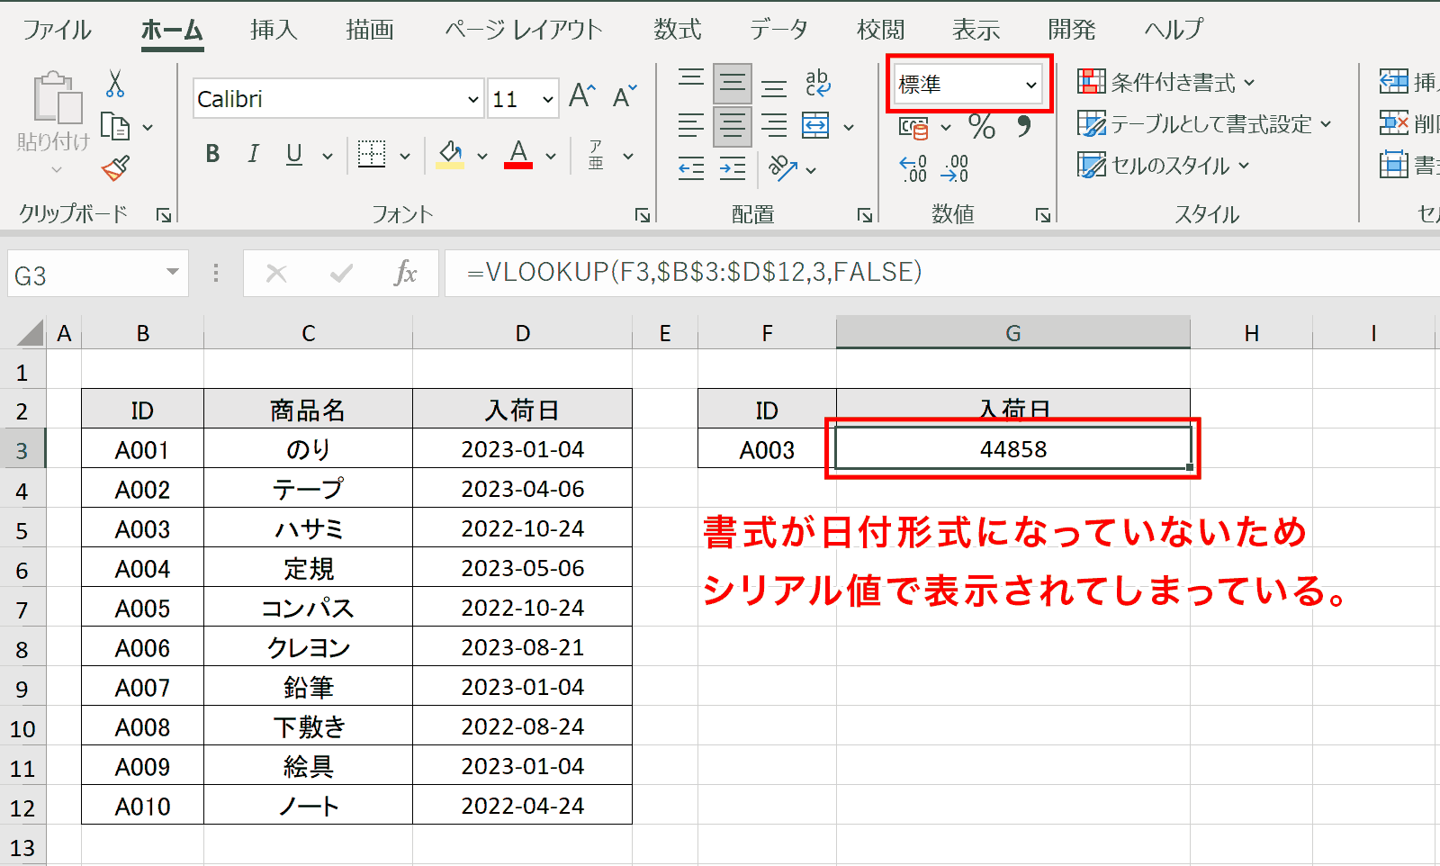Toggle Italic formatting

[x=254, y=154]
